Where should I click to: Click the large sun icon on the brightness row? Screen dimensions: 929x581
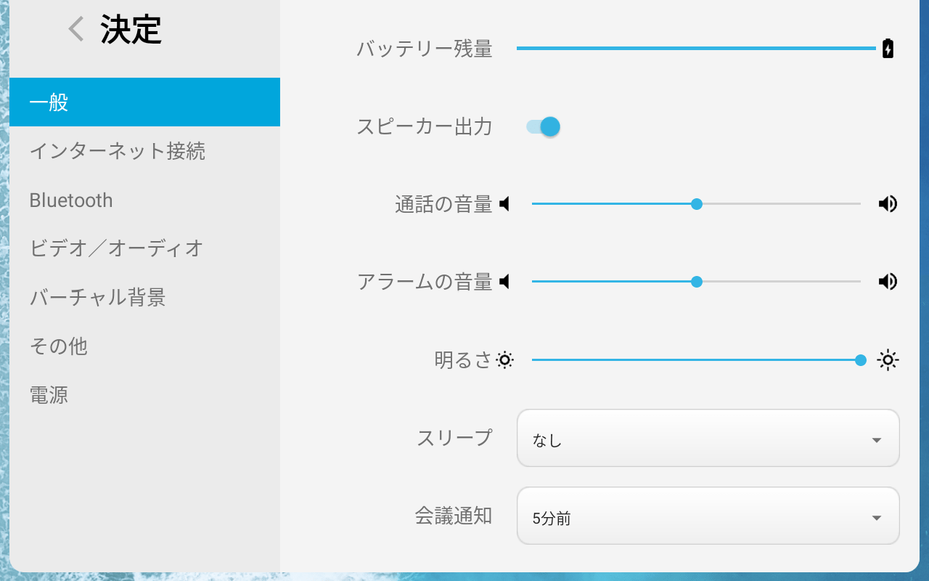(x=887, y=359)
